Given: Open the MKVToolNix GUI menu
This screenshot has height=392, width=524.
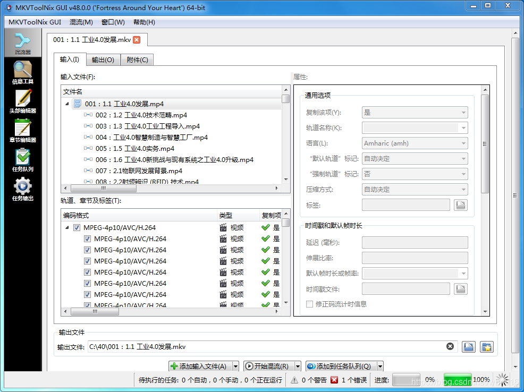Looking at the screenshot, I should 35,22.
